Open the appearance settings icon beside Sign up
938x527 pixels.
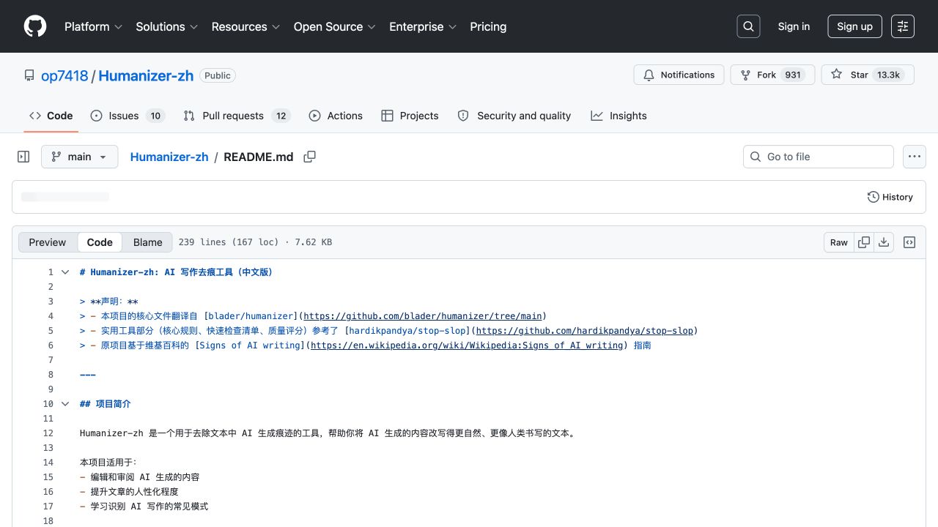point(903,26)
